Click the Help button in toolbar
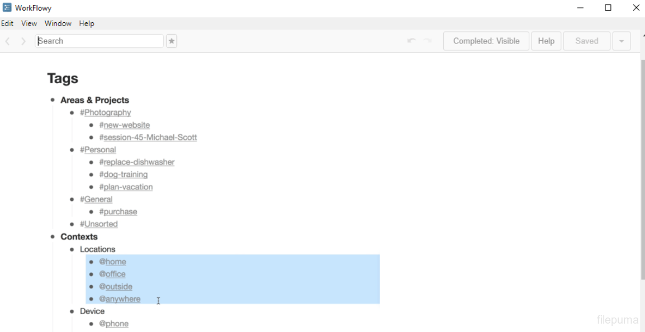The image size is (645, 332). [x=546, y=41]
